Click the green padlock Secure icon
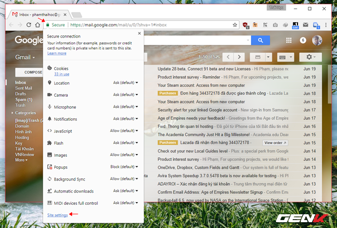 click(x=48, y=25)
